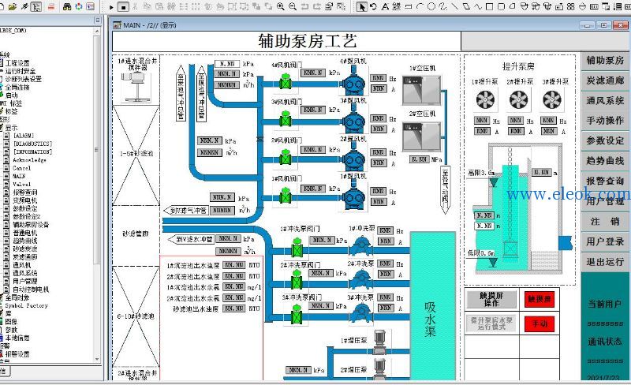Click the 3#提升泵 fan symbol
Screen dimensions: 631x385
tap(552, 99)
